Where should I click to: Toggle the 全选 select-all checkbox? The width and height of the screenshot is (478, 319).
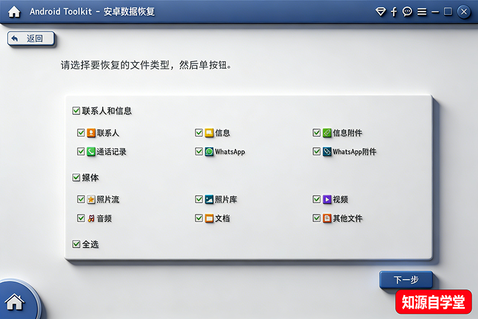76,244
